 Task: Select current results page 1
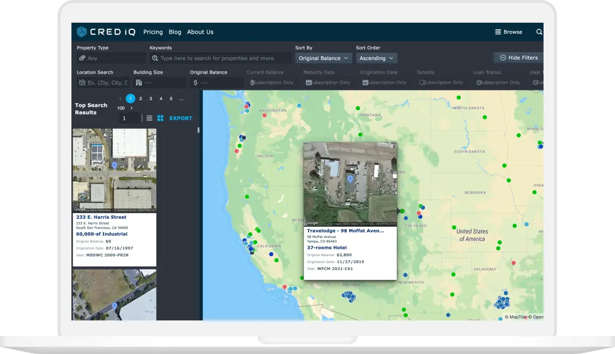tap(130, 99)
